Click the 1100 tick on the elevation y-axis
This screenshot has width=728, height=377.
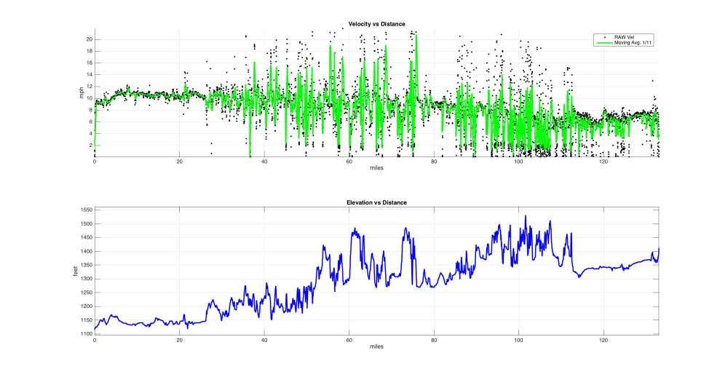tap(84, 333)
